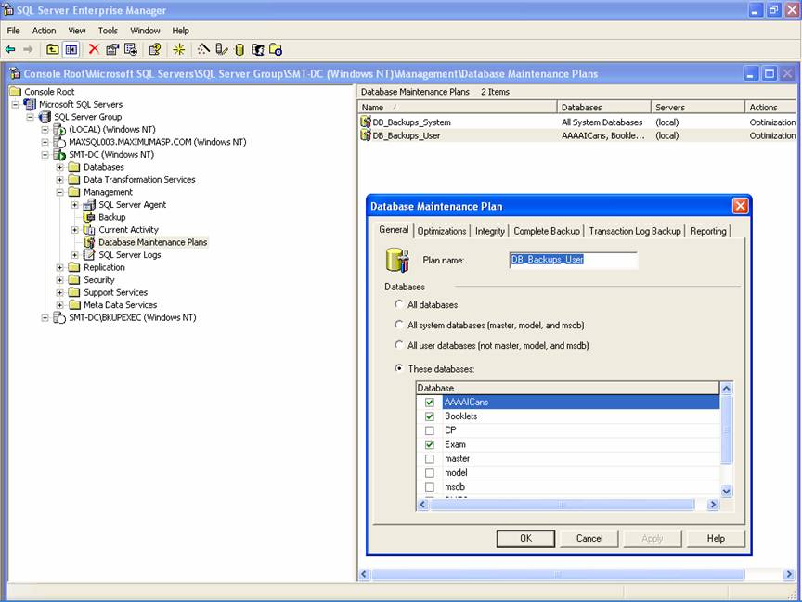Image resolution: width=802 pixels, height=602 pixels.
Task: Select All user databases radio button
Action: pyautogui.click(x=399, y=345)
